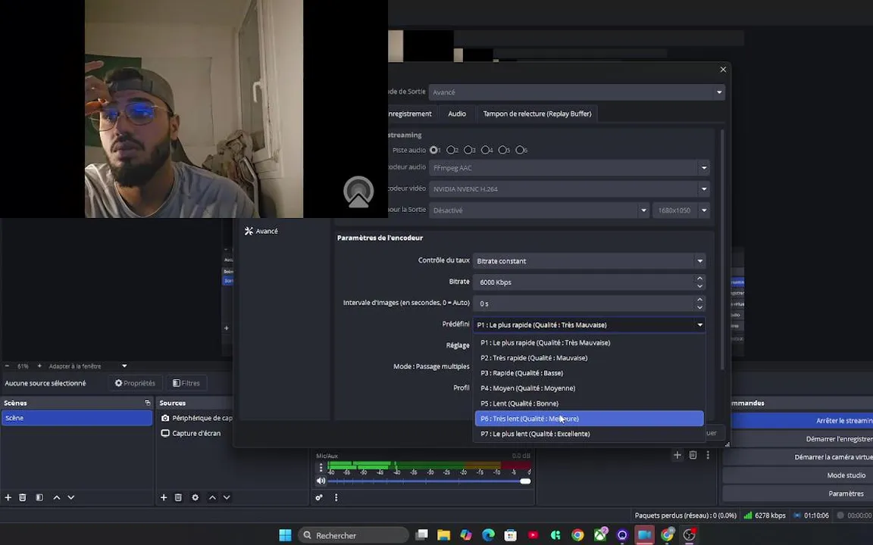Move source up with arrow icon

point(213,498)
